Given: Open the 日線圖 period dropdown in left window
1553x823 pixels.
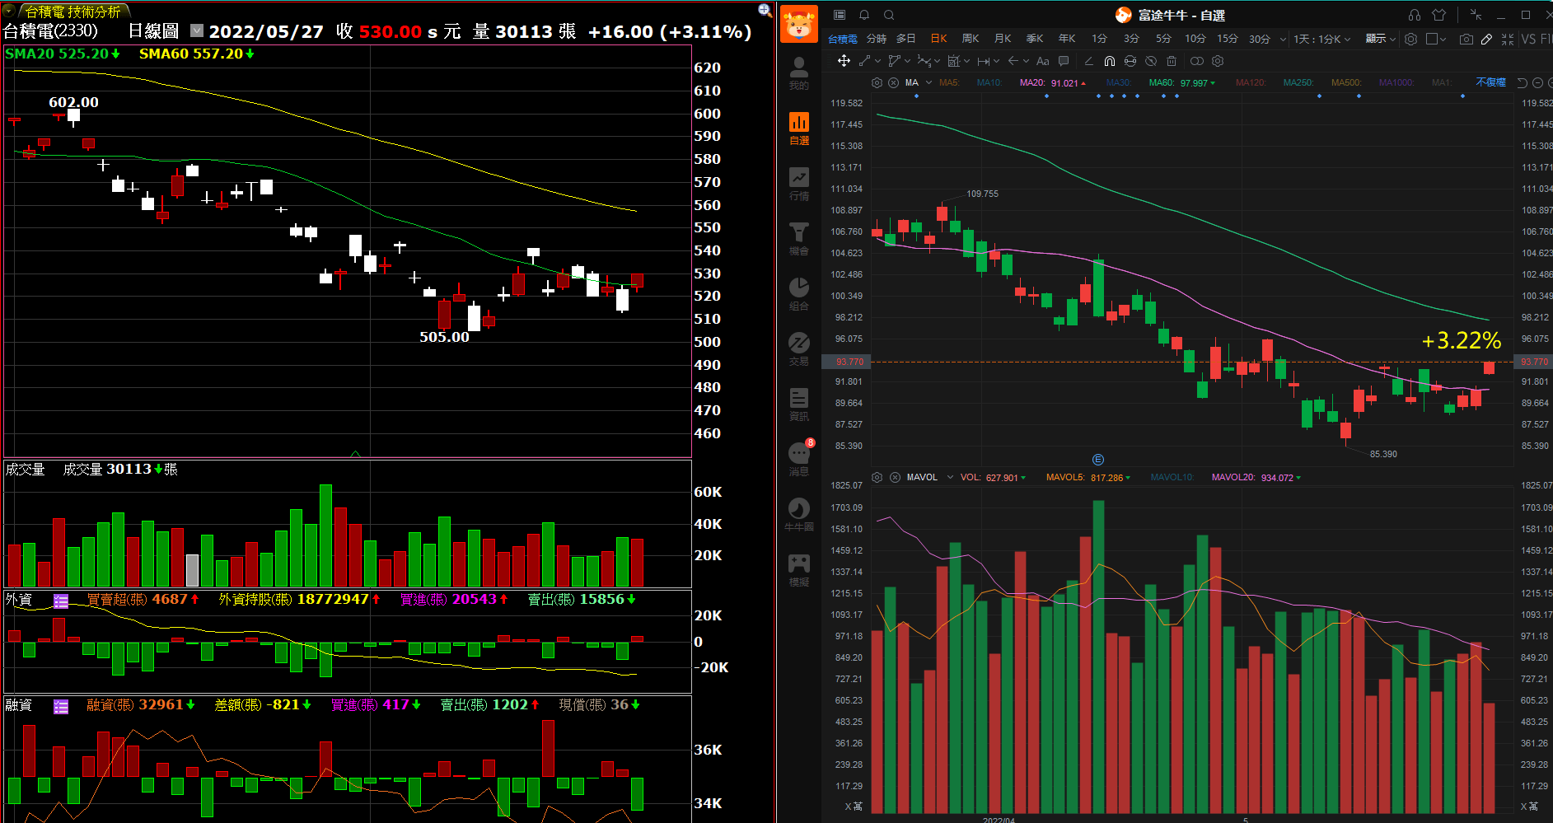Looking at the screenshot, I should (197, 30).
